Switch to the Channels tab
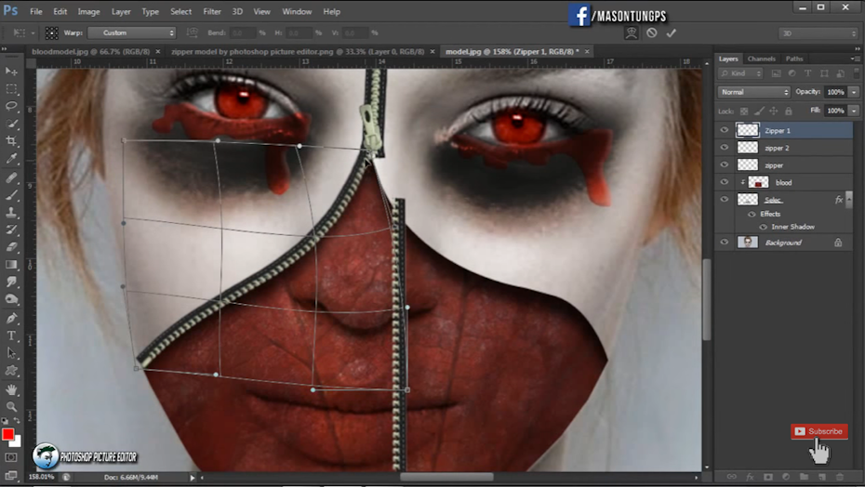 761,59
